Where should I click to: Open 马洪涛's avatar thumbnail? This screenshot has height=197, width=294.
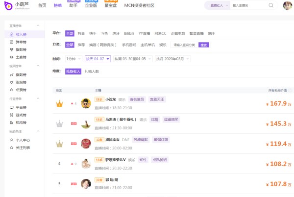tap(86, 123)
